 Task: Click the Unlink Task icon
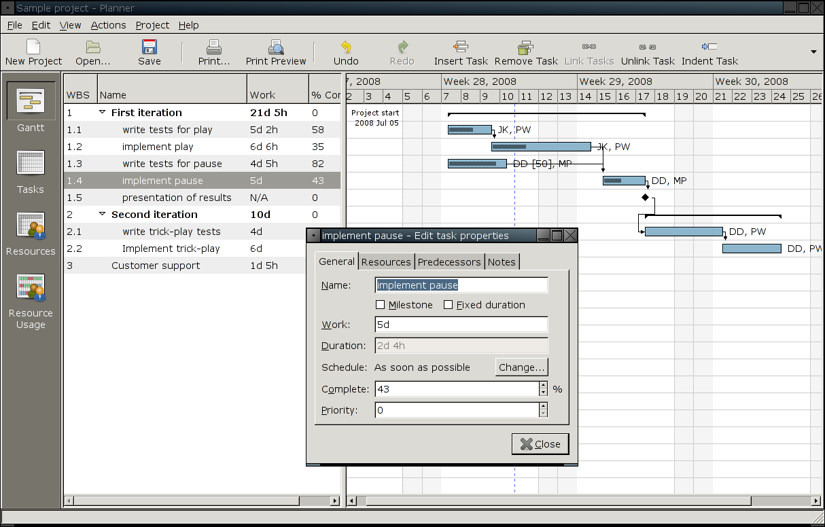(x=648, y=48)
